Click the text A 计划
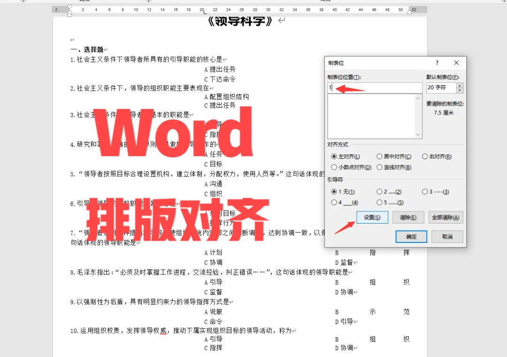This screenshot has height=357, width=507. [214, 253]
